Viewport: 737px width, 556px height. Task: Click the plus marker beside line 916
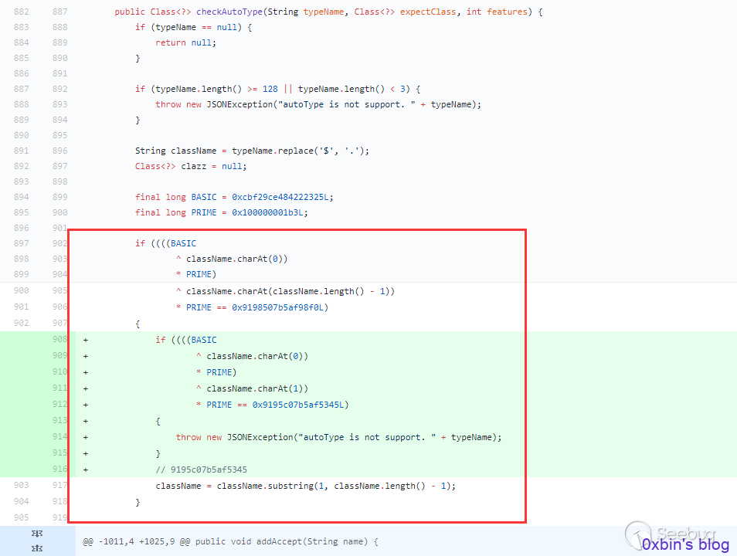tap(86, 470)
